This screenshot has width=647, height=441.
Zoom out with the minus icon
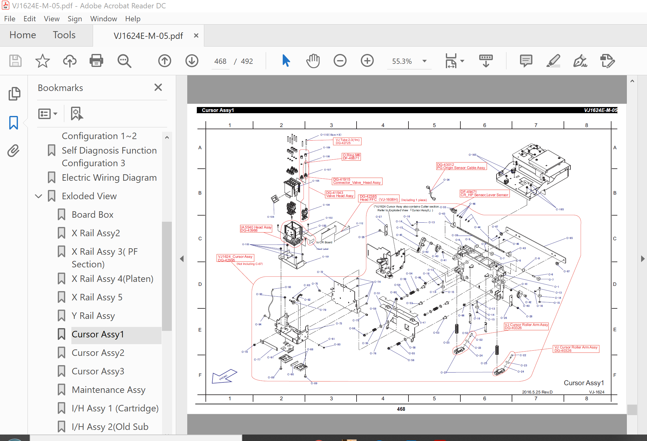click(x=340, y=61)
